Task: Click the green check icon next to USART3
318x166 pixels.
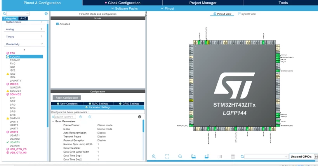Action: click(x=8, y=142)
